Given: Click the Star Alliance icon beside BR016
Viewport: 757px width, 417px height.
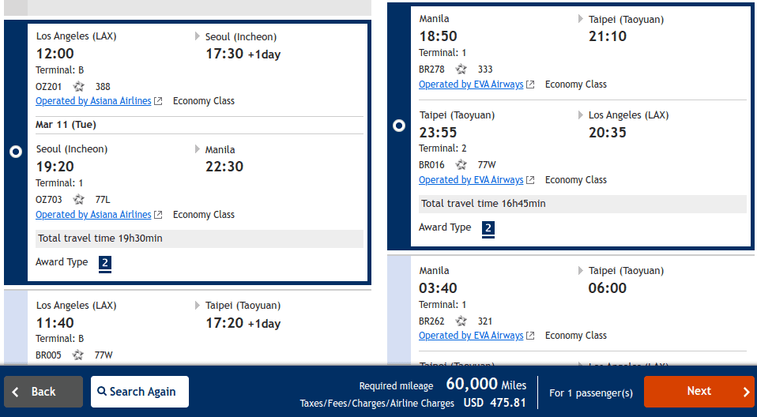Looking at the screenshot, I should point(461,165).
